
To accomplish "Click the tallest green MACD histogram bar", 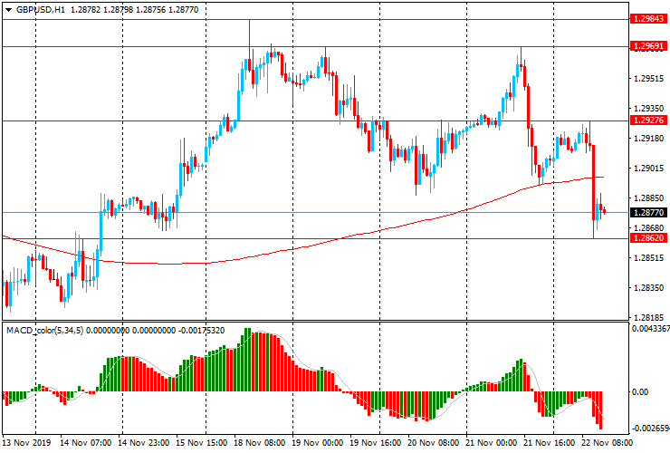I will pos(246,360).
